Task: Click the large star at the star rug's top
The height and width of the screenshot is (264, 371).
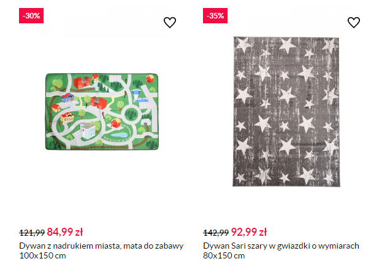Action: pyautogui.click(x=286, y=44)
